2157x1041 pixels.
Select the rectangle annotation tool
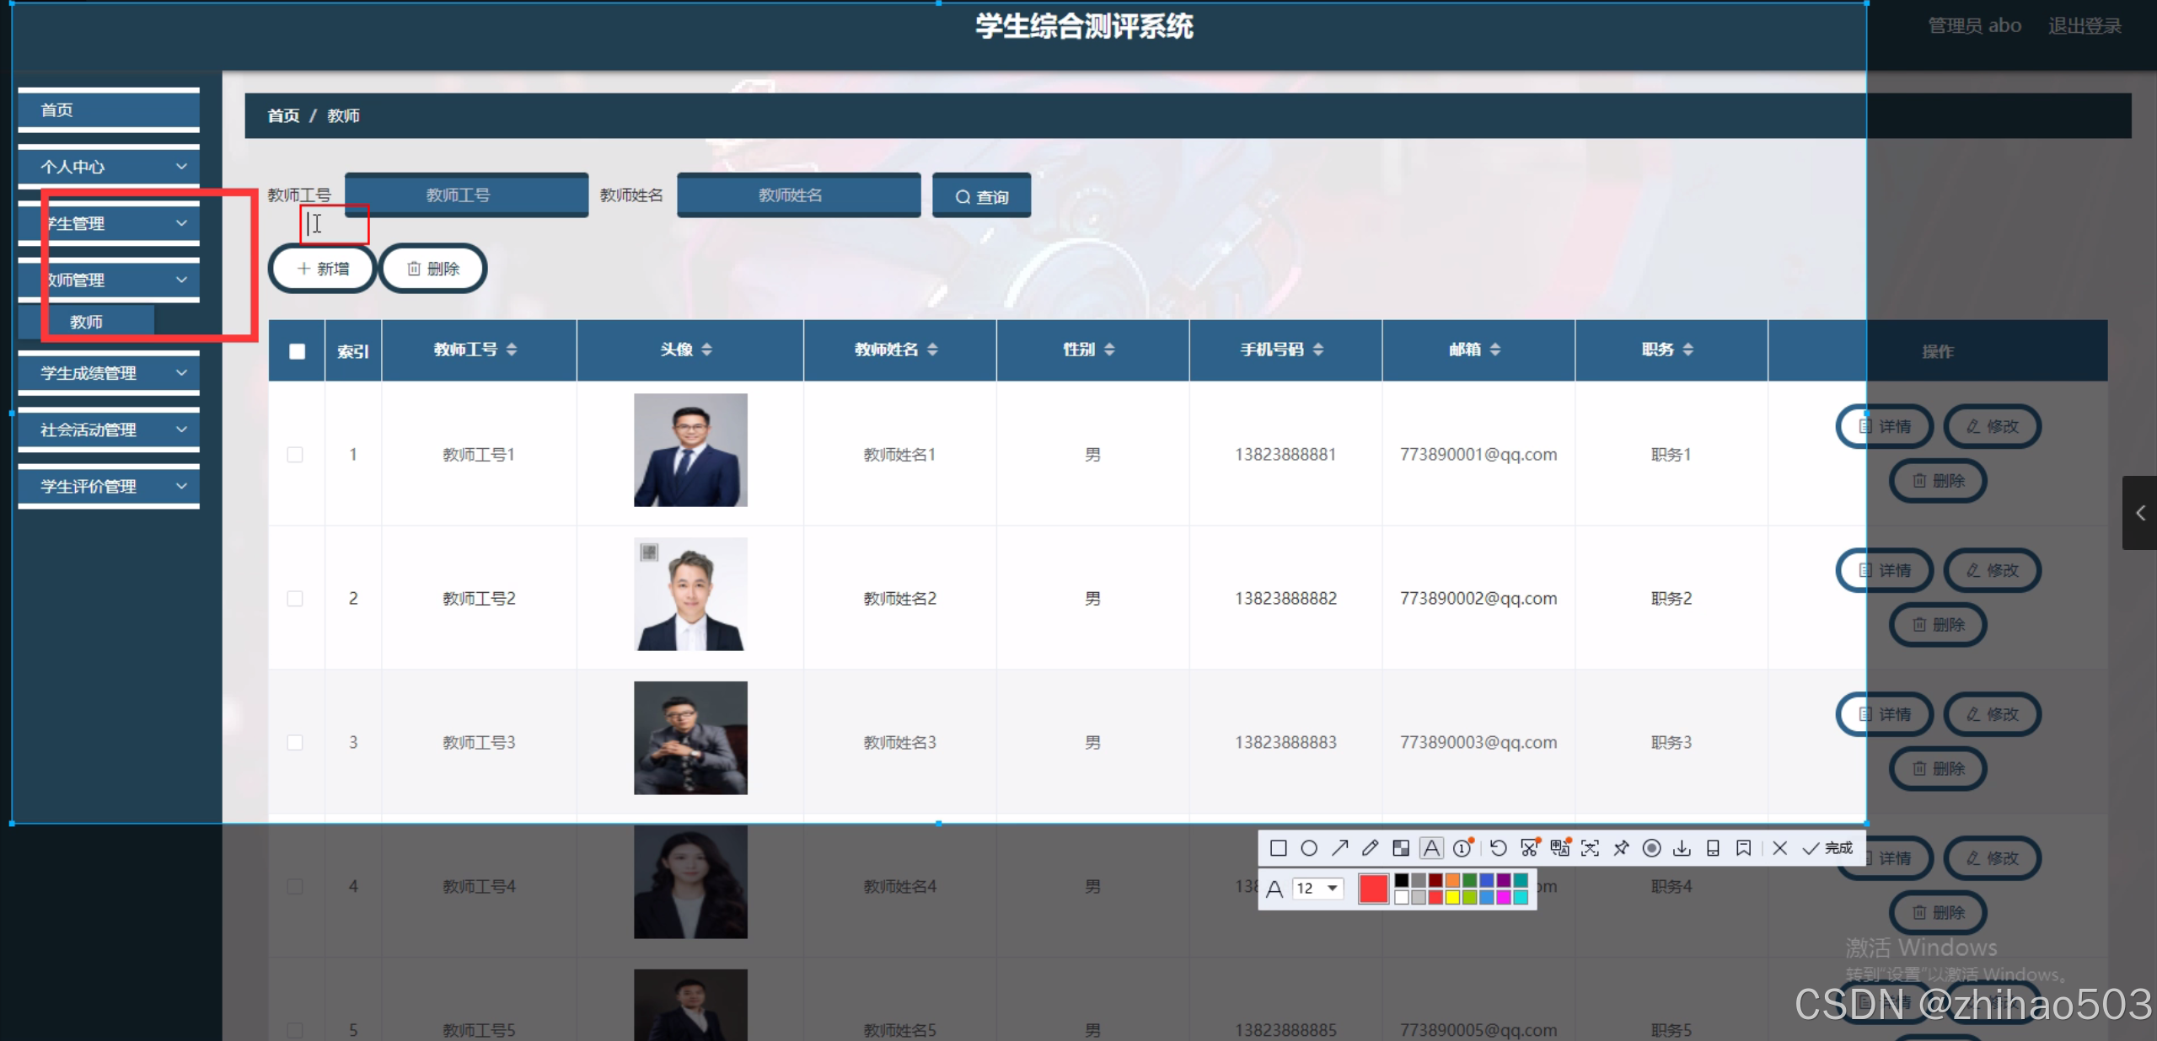pyautogui.click(x=1278, y=848)
